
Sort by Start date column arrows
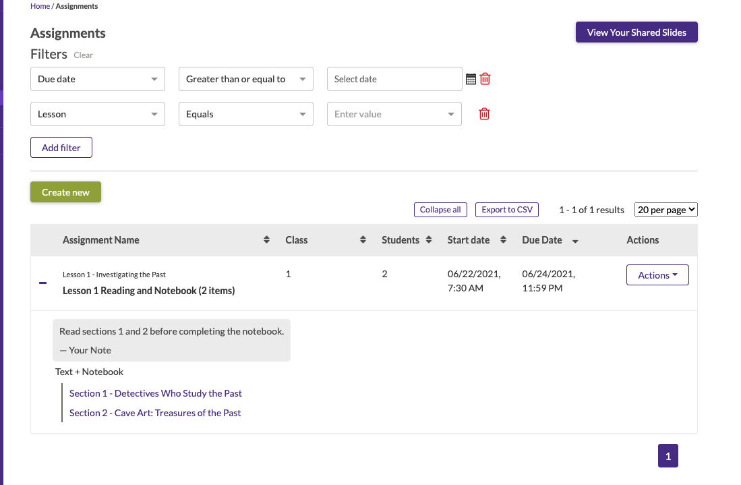pyautogui.click(x=503, y=240)
